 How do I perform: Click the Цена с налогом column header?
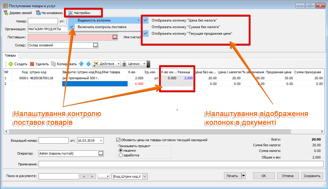point(229,72)
